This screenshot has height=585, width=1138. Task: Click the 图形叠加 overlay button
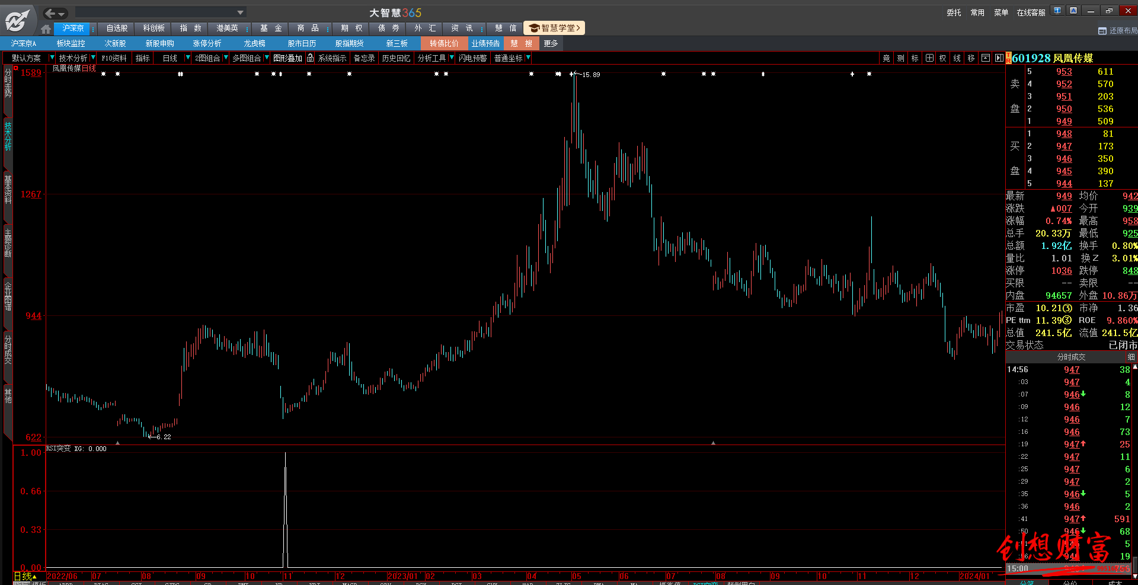(x=287, y=58)
